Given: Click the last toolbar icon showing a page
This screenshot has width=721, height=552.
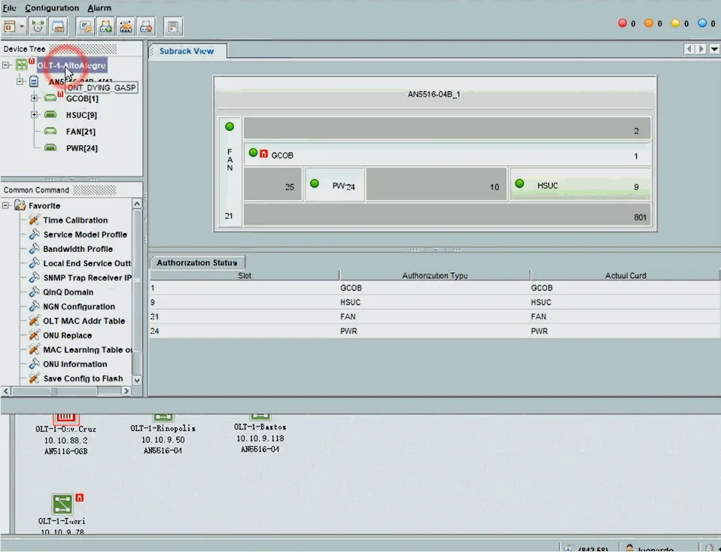Looking at the screenshot, I should (x=173, y=26).
